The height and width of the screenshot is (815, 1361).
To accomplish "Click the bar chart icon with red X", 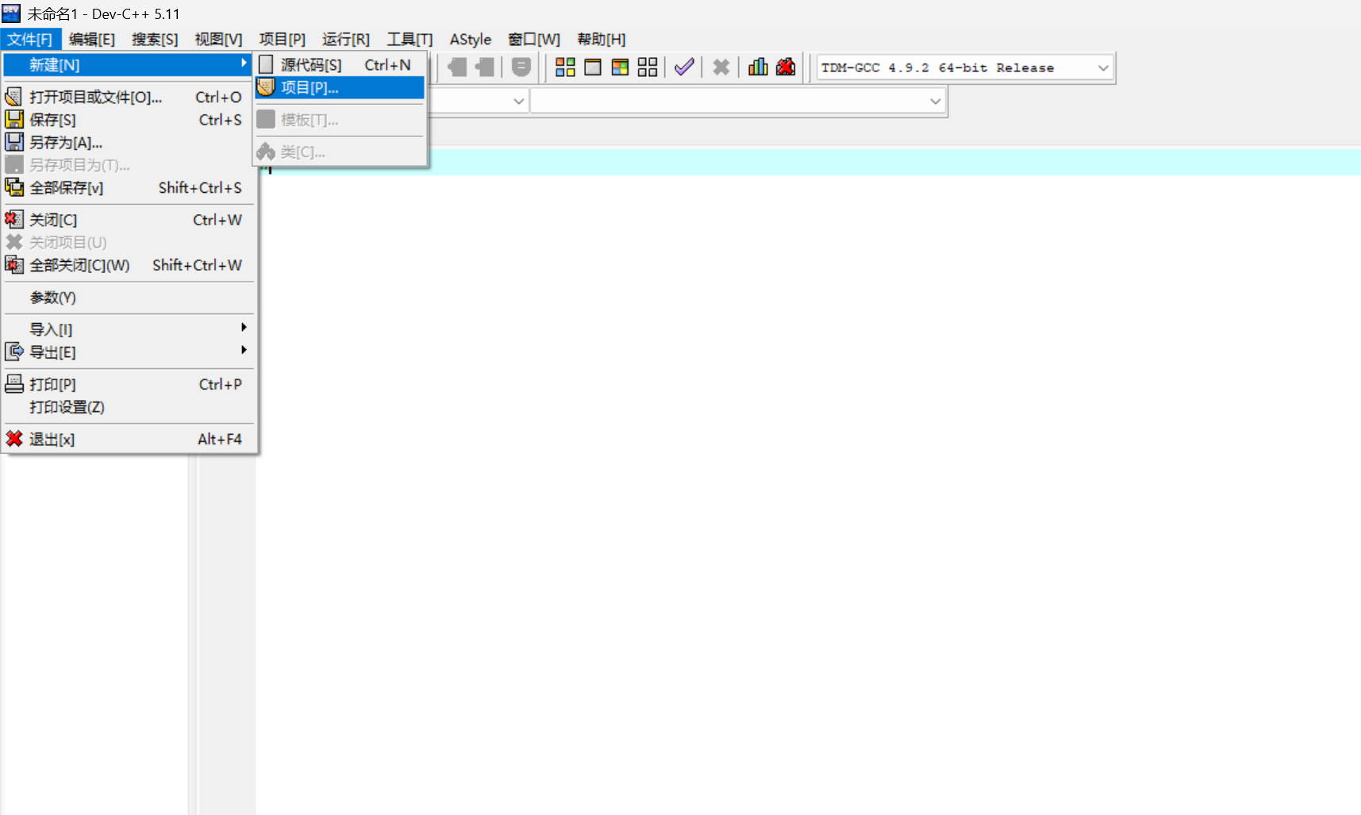I will click(x=786, y=67).
